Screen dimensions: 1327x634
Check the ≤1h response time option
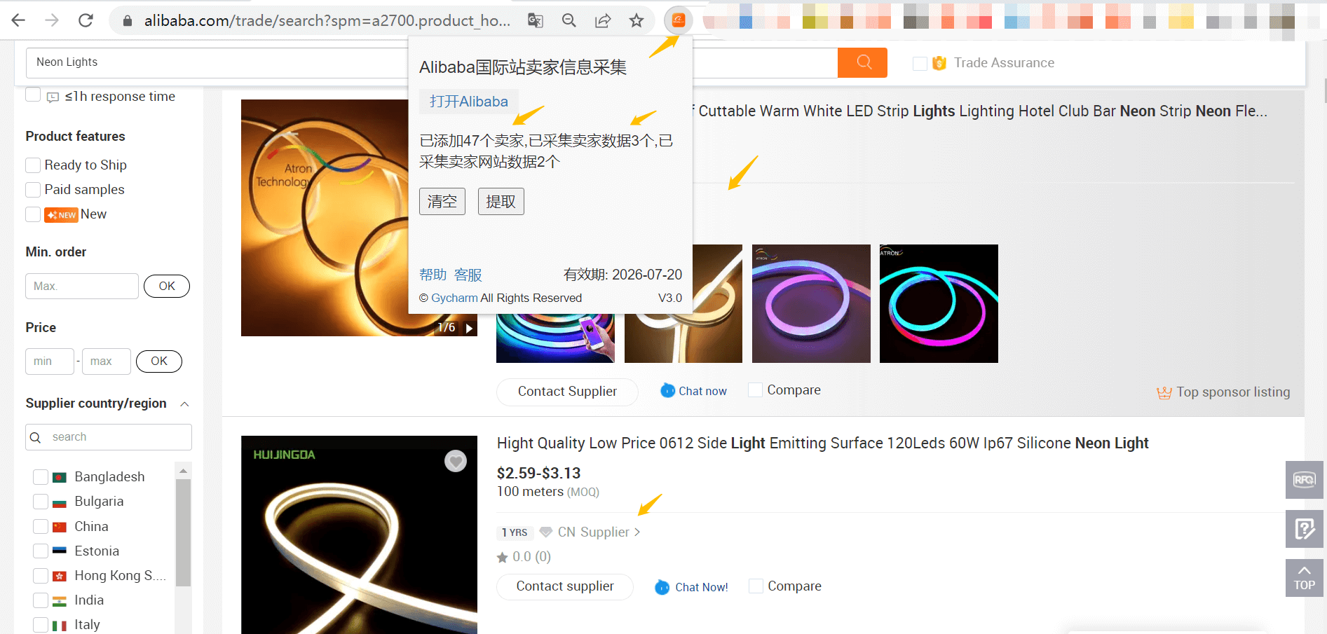[33, 95]
